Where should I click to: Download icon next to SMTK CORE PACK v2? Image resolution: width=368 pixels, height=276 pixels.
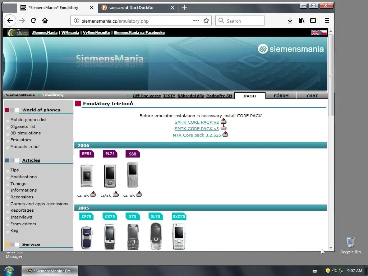[x=224, y=121]
